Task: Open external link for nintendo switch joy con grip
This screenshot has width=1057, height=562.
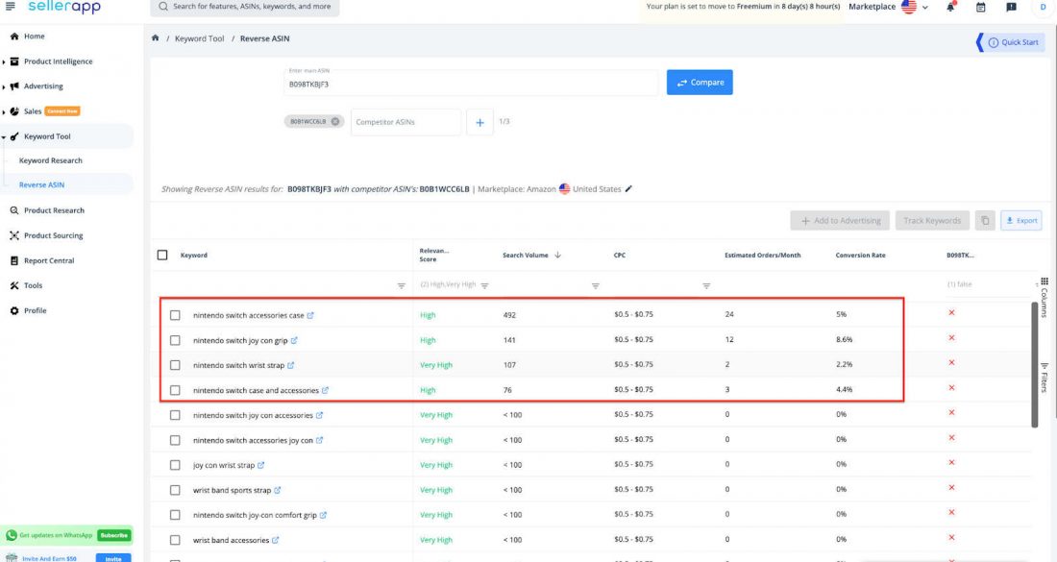Action: click(x=294, y=340)
